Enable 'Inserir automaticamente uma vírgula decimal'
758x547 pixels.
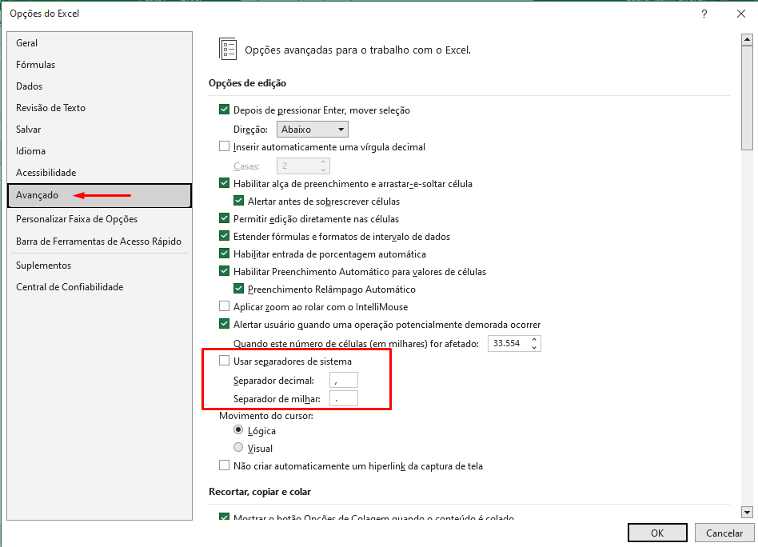(225, 146)
